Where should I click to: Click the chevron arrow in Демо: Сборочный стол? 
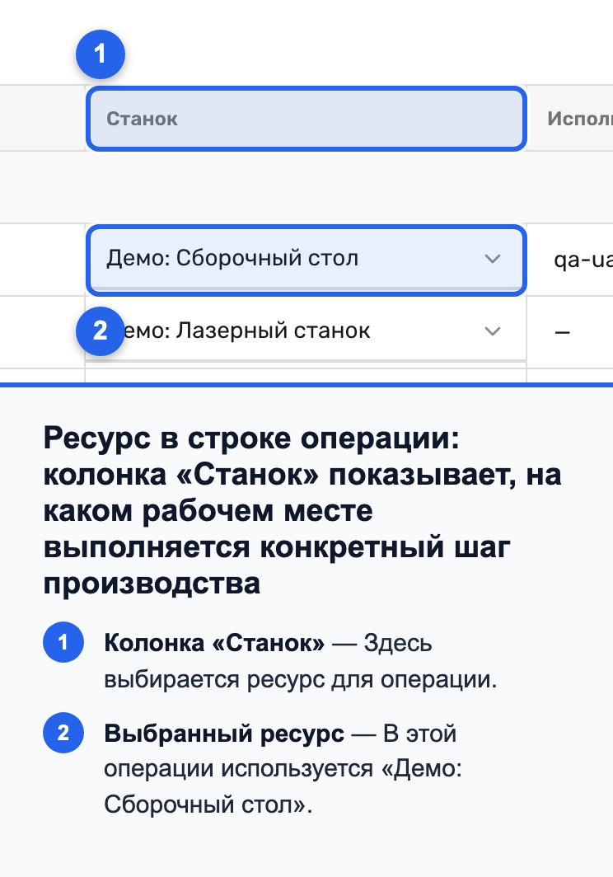pos(492,259)
